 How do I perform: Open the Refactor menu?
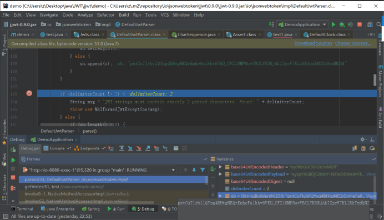click(x=105, y=15)
